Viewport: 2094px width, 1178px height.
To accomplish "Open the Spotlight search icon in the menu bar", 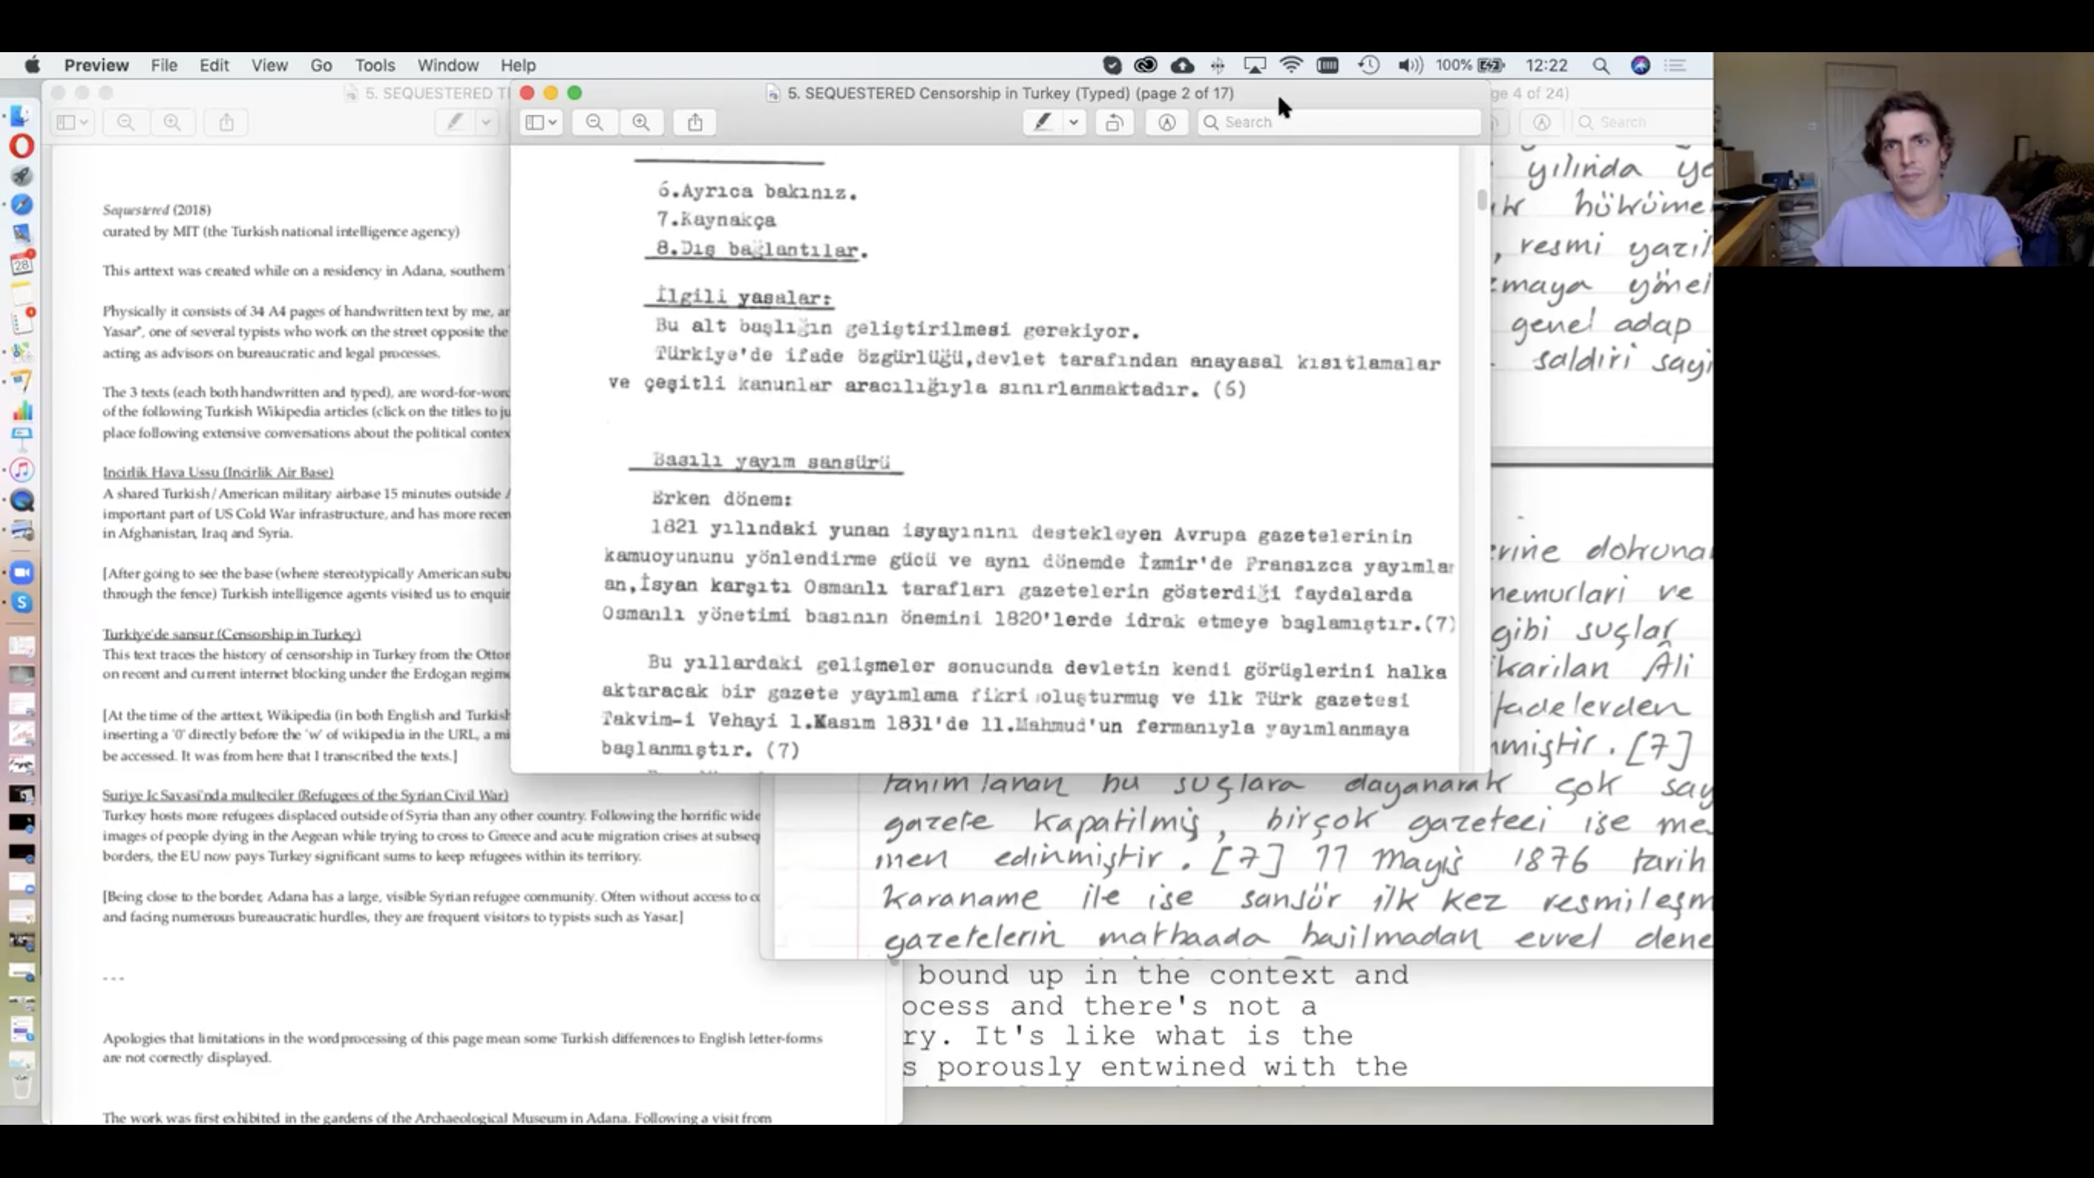I will click(1601, 65).
